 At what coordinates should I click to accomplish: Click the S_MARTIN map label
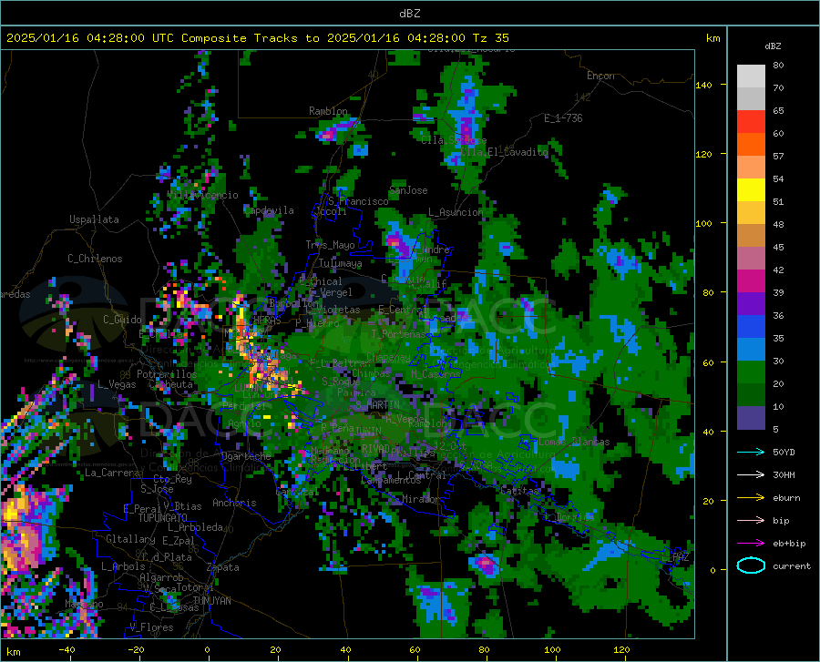click(377, 405)
